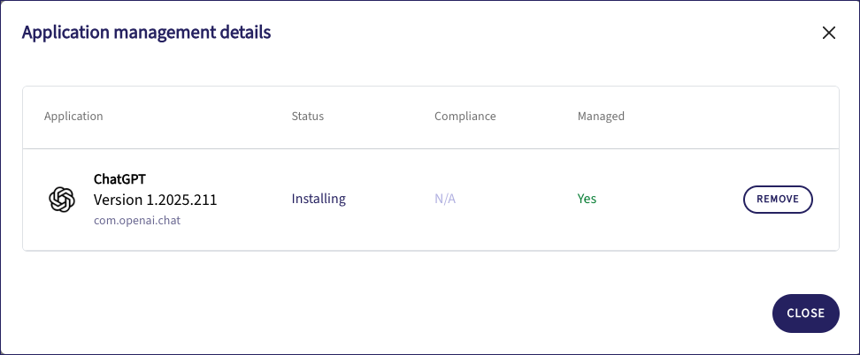
Task: Click the N/A compliance value
Action: (x=445, y=200)
